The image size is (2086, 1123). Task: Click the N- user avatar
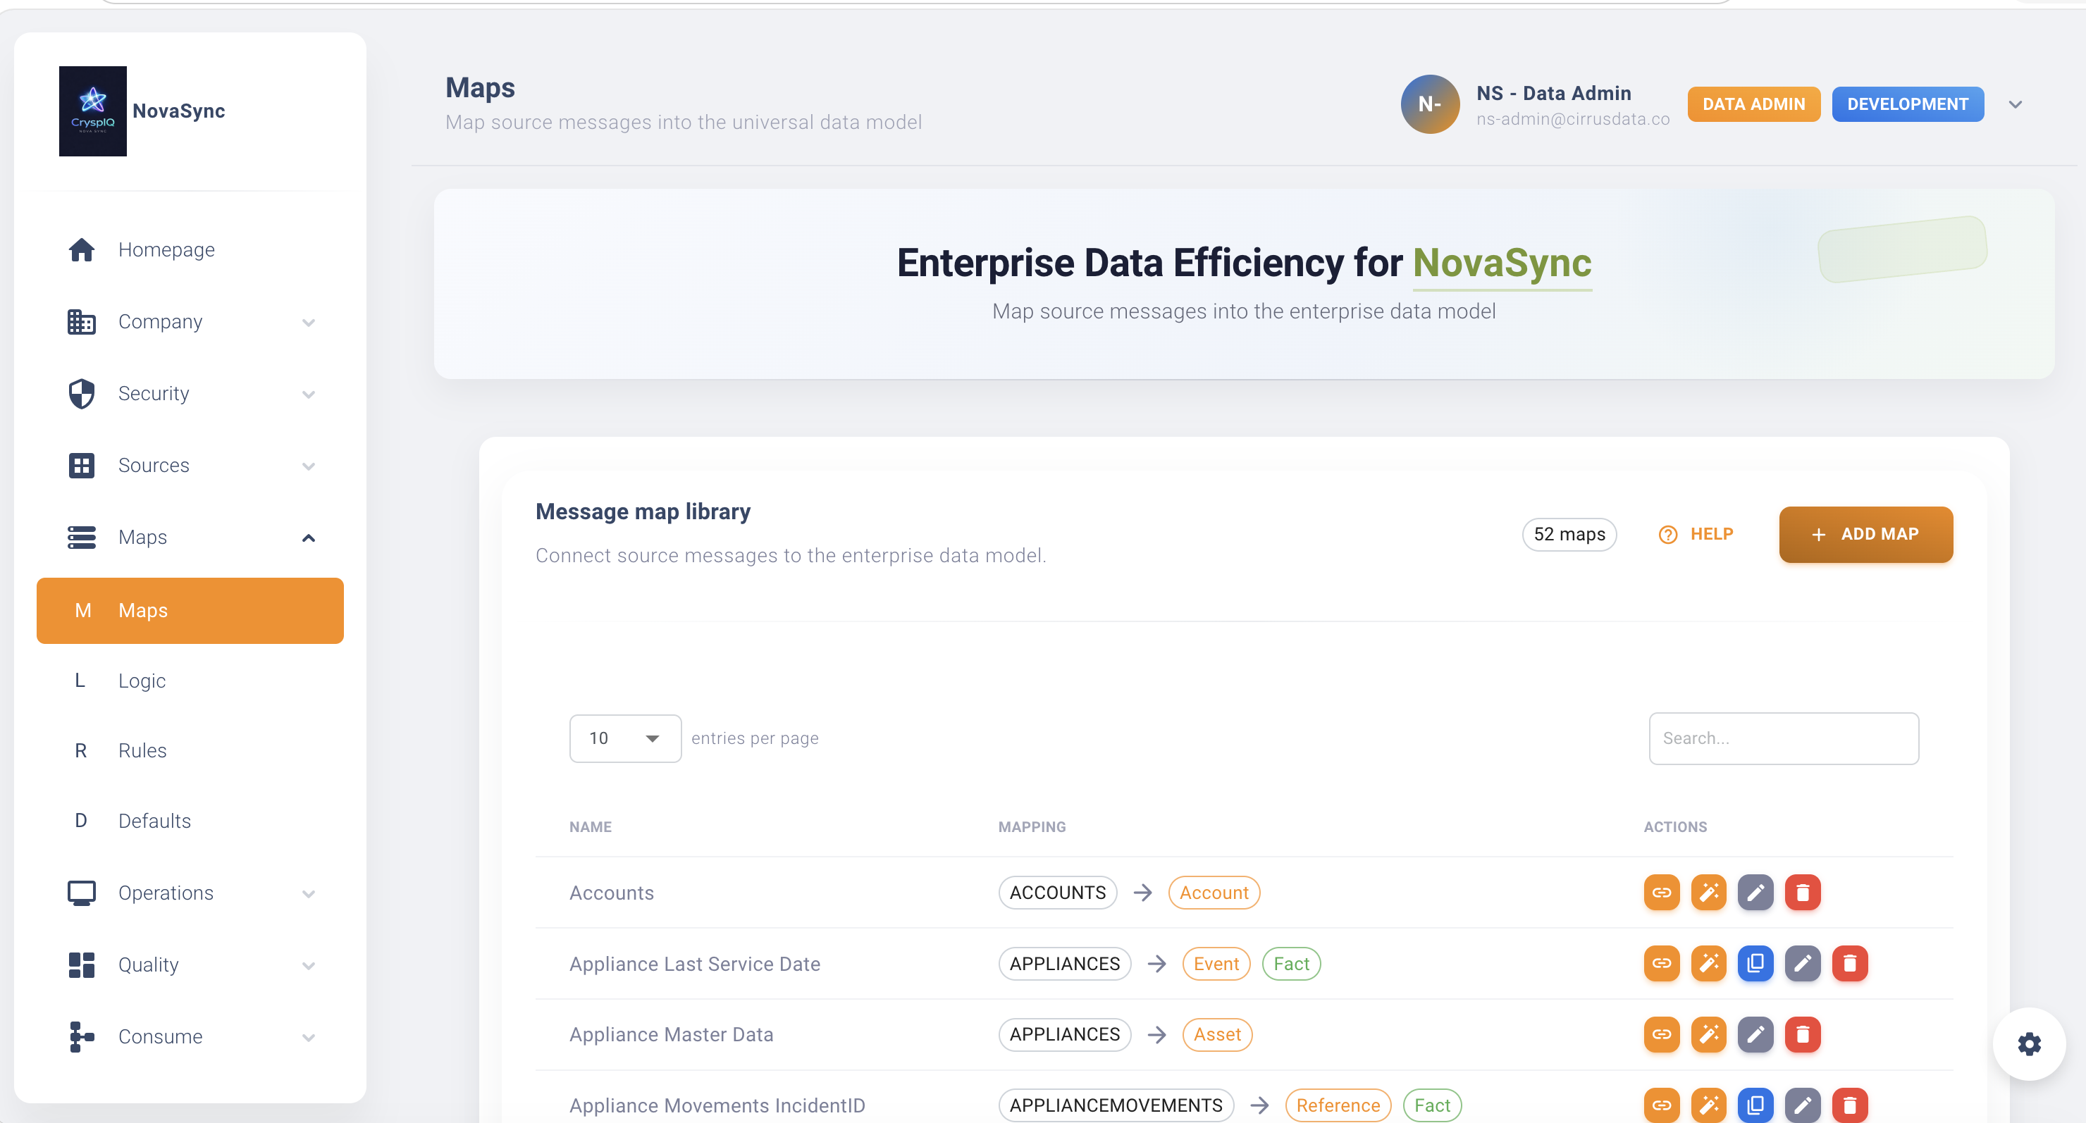click(1430, 104)
